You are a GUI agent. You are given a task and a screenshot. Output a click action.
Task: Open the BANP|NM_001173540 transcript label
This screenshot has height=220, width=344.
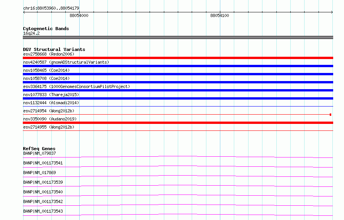43,192
